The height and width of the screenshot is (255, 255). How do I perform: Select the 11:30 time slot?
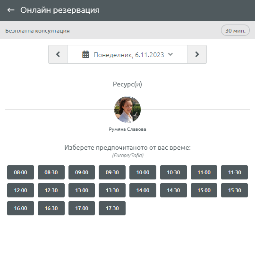(x=235, y=172)
